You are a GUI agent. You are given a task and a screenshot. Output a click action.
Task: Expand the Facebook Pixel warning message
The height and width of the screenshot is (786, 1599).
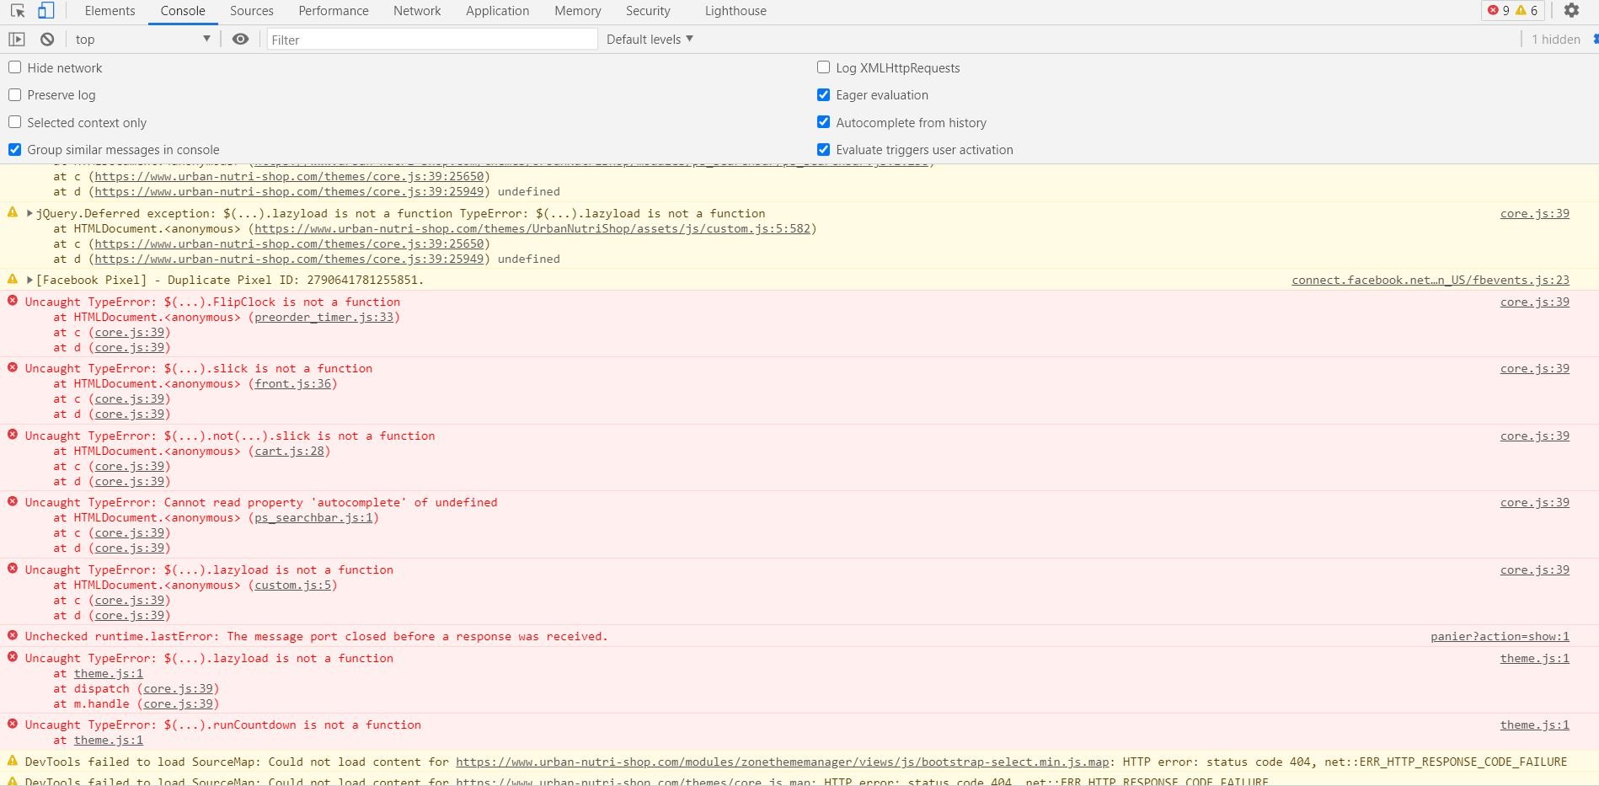coord(29,280)
